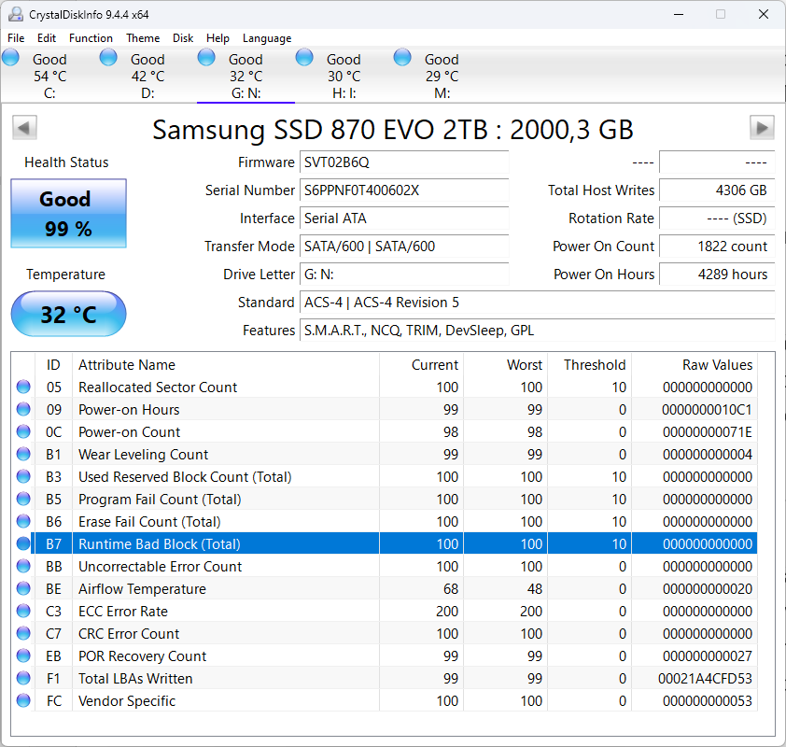Click the Drive Letter field
786x747 pixels.
pos(404,275)
